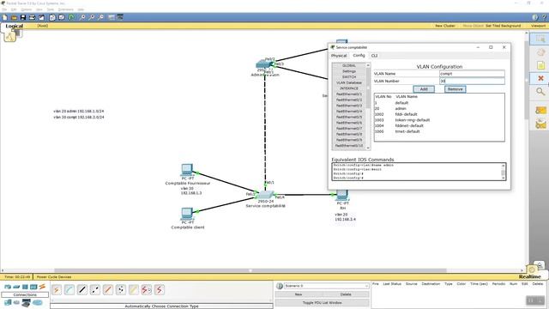
Task: Pick the Serial DCE cable icon
Action: pos(147,290)
